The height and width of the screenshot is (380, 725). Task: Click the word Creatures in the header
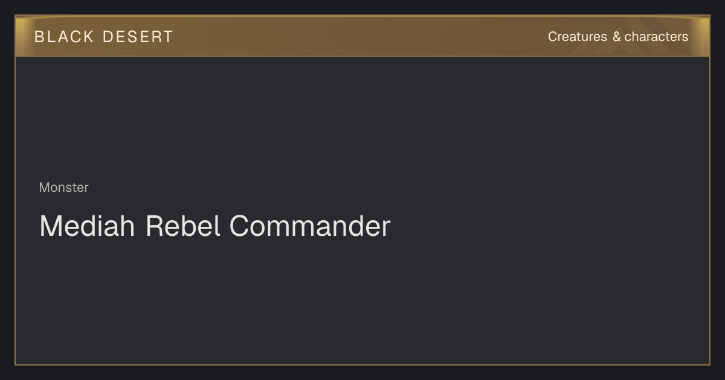[577, 37]
